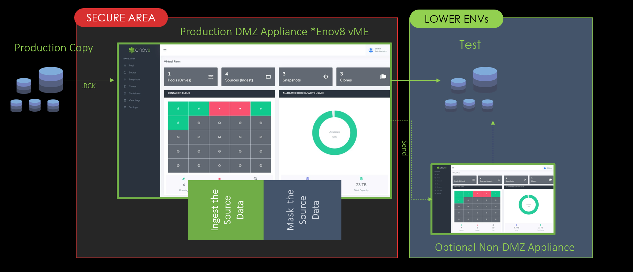
Task: Click the hamburger menu icon in large dashboard
Action: 165,50
